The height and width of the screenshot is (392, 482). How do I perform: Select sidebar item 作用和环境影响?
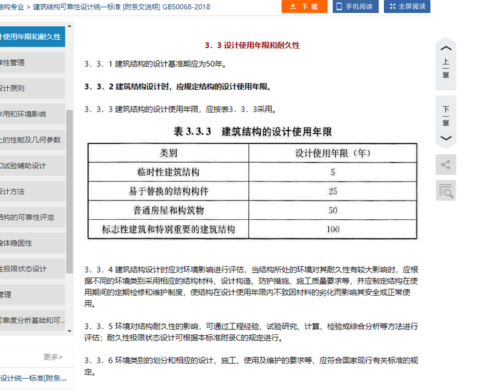pos(33,114)
